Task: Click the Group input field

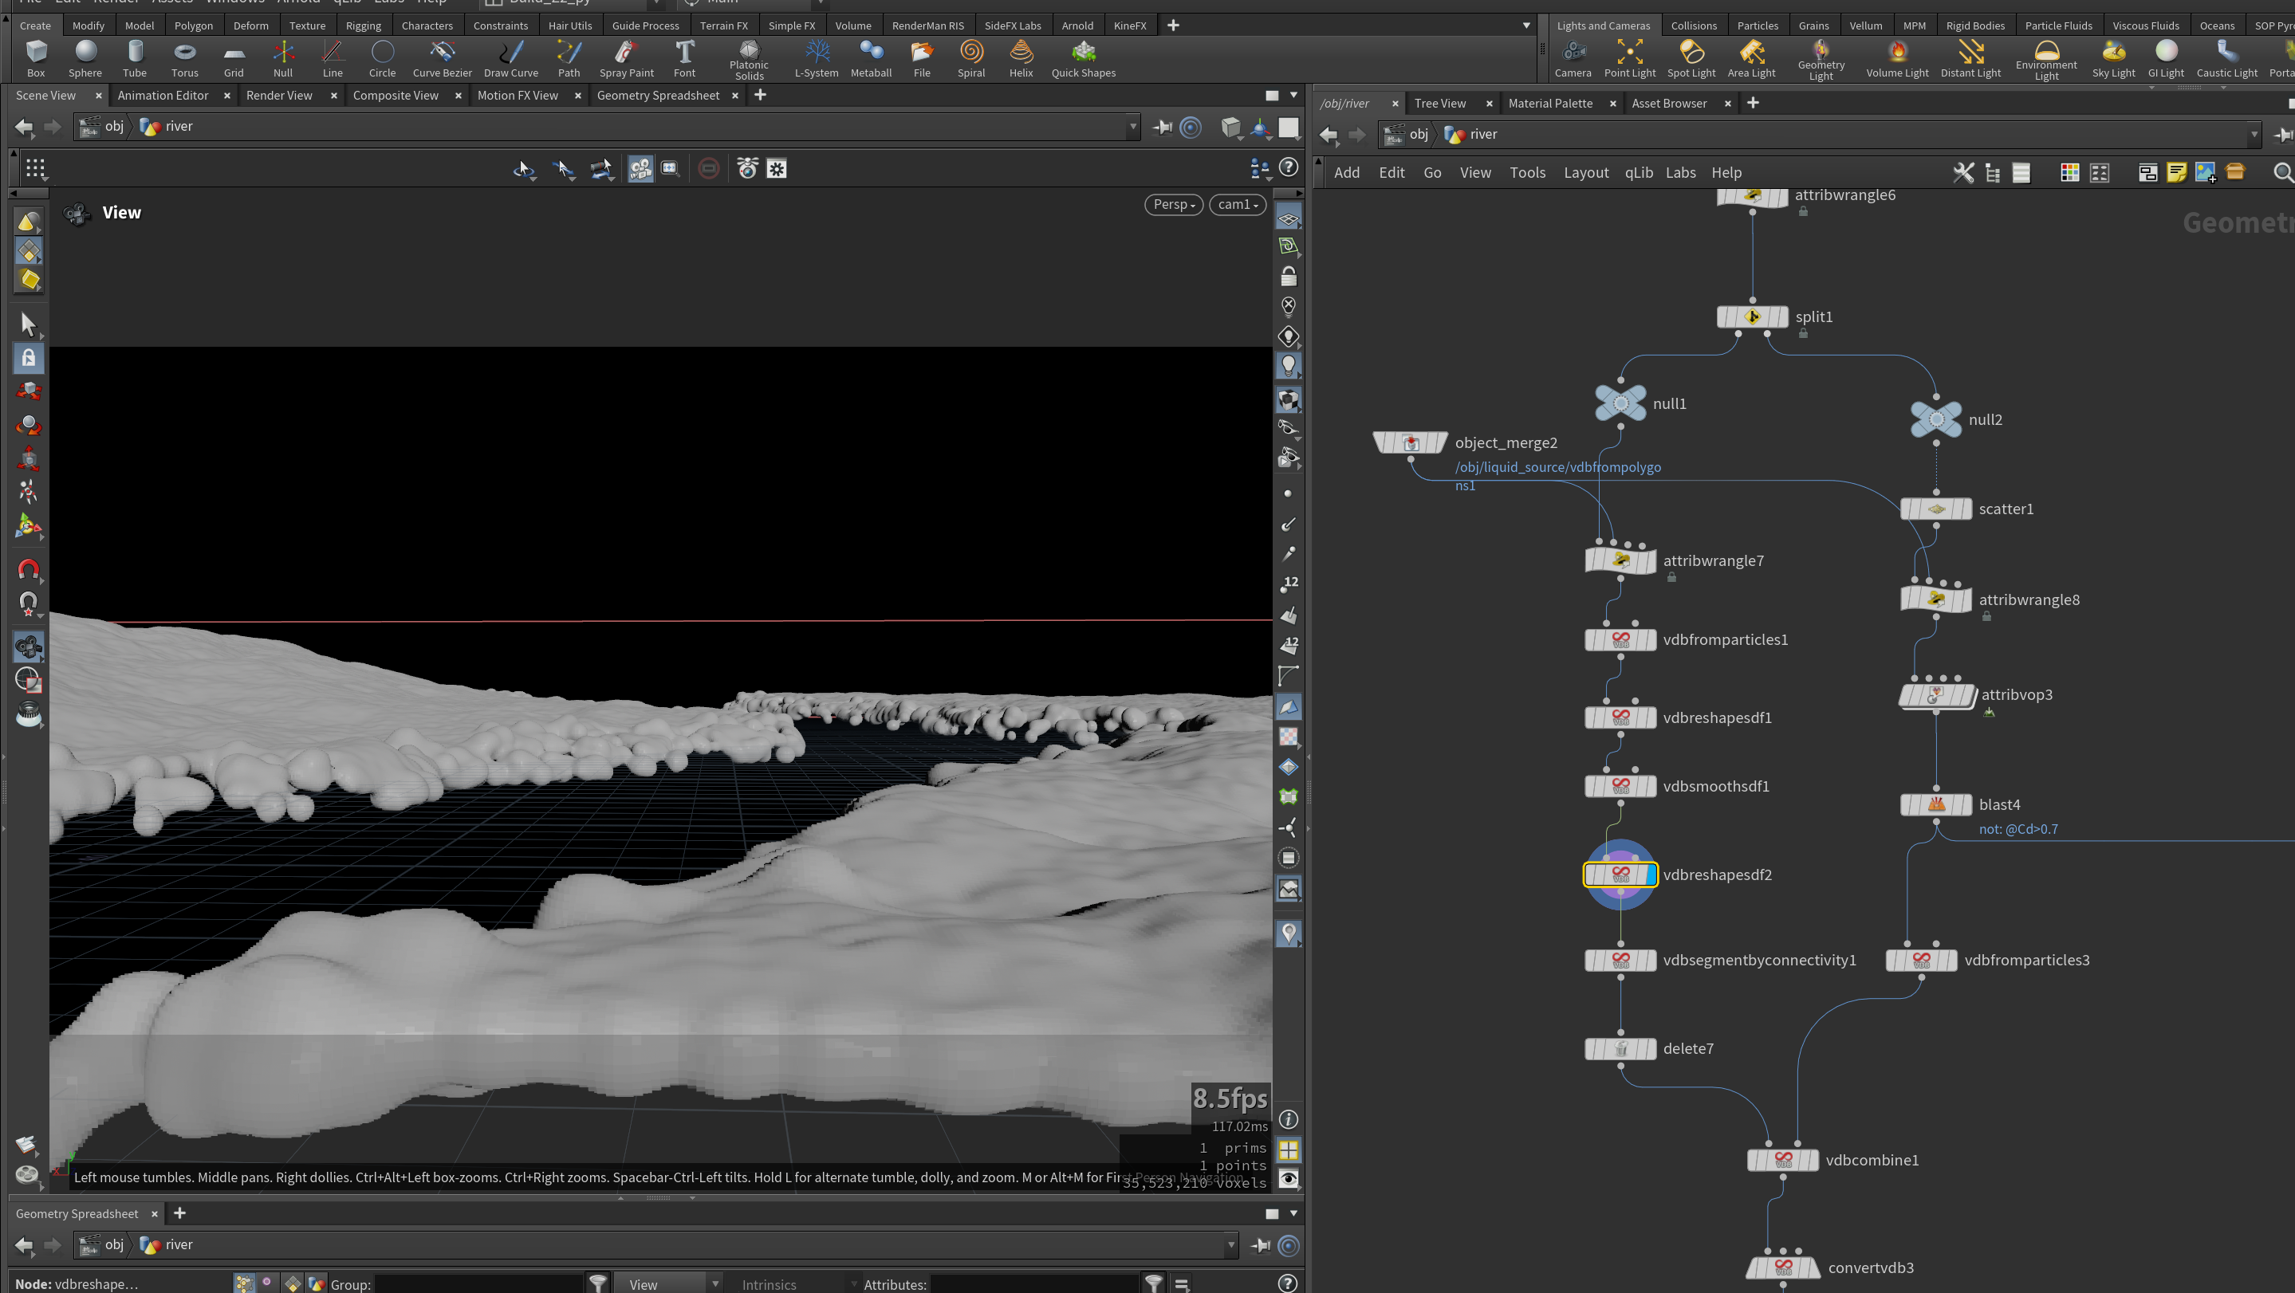Action: [x=479, y=1283]
